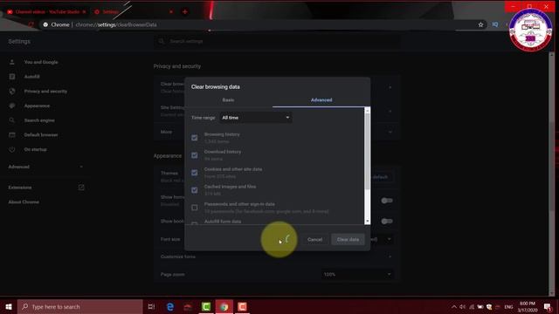Click the dialog scrollbar up arrow
This screenshot has height=314, width=559.
tap(367, 111)
